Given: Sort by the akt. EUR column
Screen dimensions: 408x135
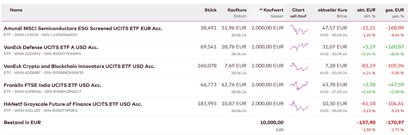Looking at the screenshot, I should click(x=366, y=10).
